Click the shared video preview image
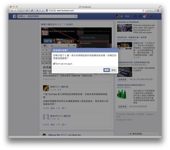This screenshot has height=150, width=170. tap(76, 38)
